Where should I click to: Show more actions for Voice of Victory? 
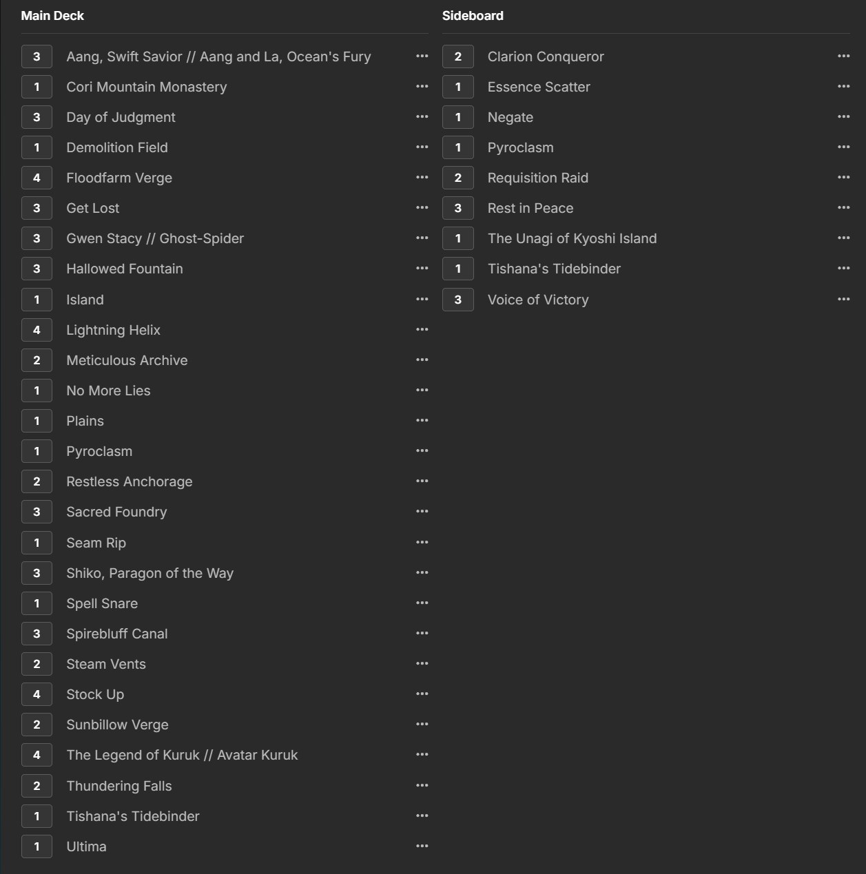tap(843, 300)
